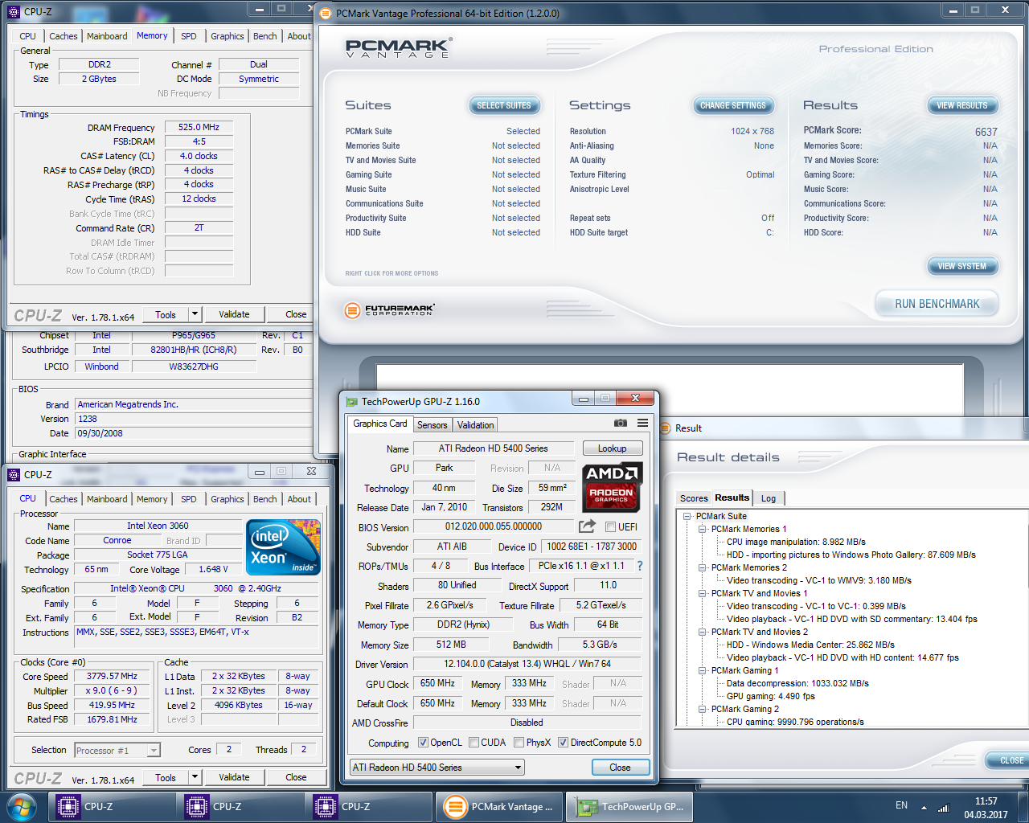Image resolution: width=1029 pixels, height=823 pixels.
Task: Collapse the PCMark Gaming 2 node
Action: pyautogui.click(x=703, y=709)
